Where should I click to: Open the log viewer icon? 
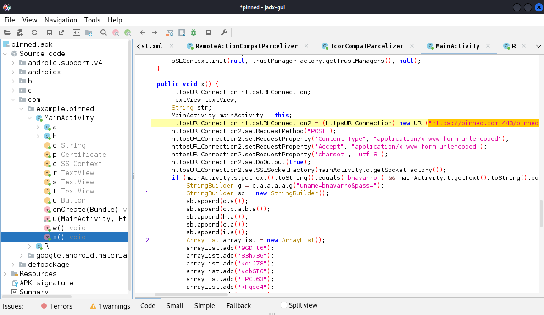point(209,33)
